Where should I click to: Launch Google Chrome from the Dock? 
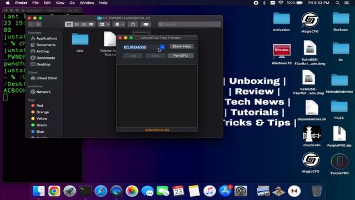[x=54, y=191]
